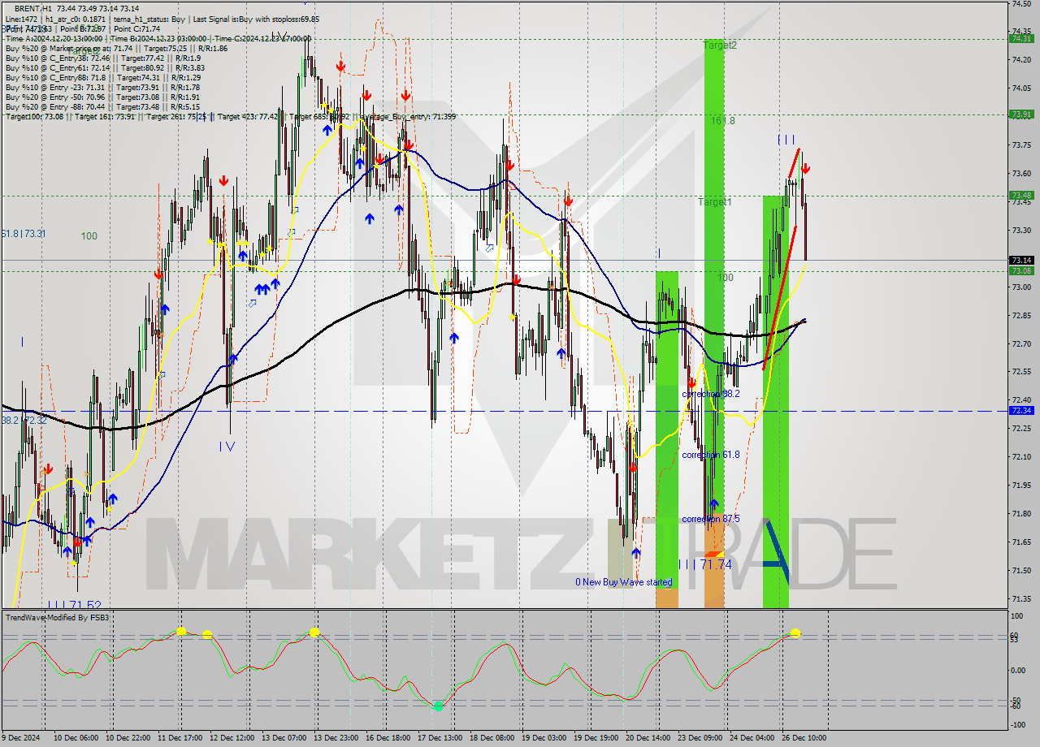Click the '13 Dec 23:00' time label

[x=336, y=737]
